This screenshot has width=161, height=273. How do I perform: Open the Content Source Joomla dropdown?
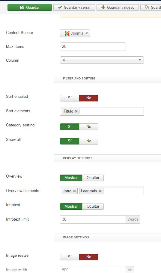(x=75, y=33)
